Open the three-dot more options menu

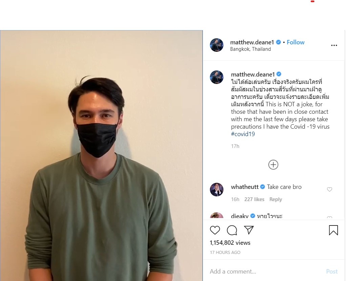click(334, 45)
